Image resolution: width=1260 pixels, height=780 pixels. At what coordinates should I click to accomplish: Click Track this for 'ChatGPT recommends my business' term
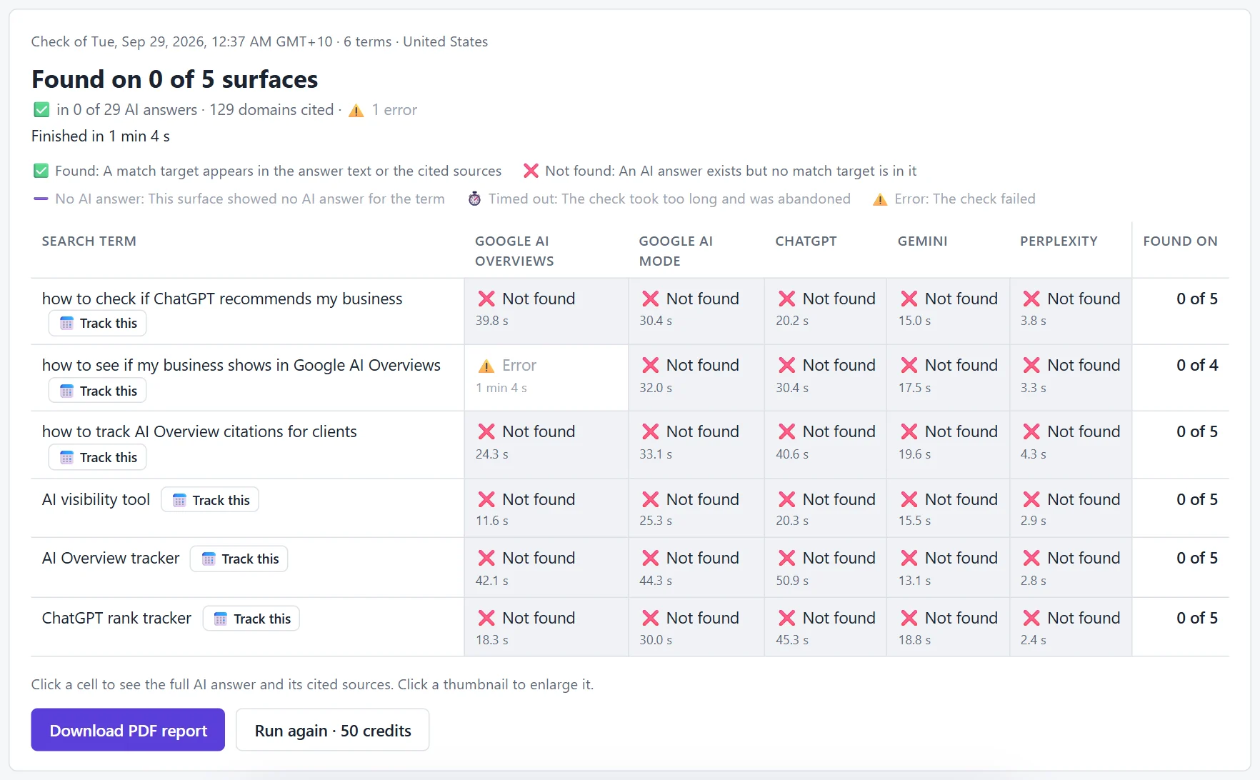(98, 324)
